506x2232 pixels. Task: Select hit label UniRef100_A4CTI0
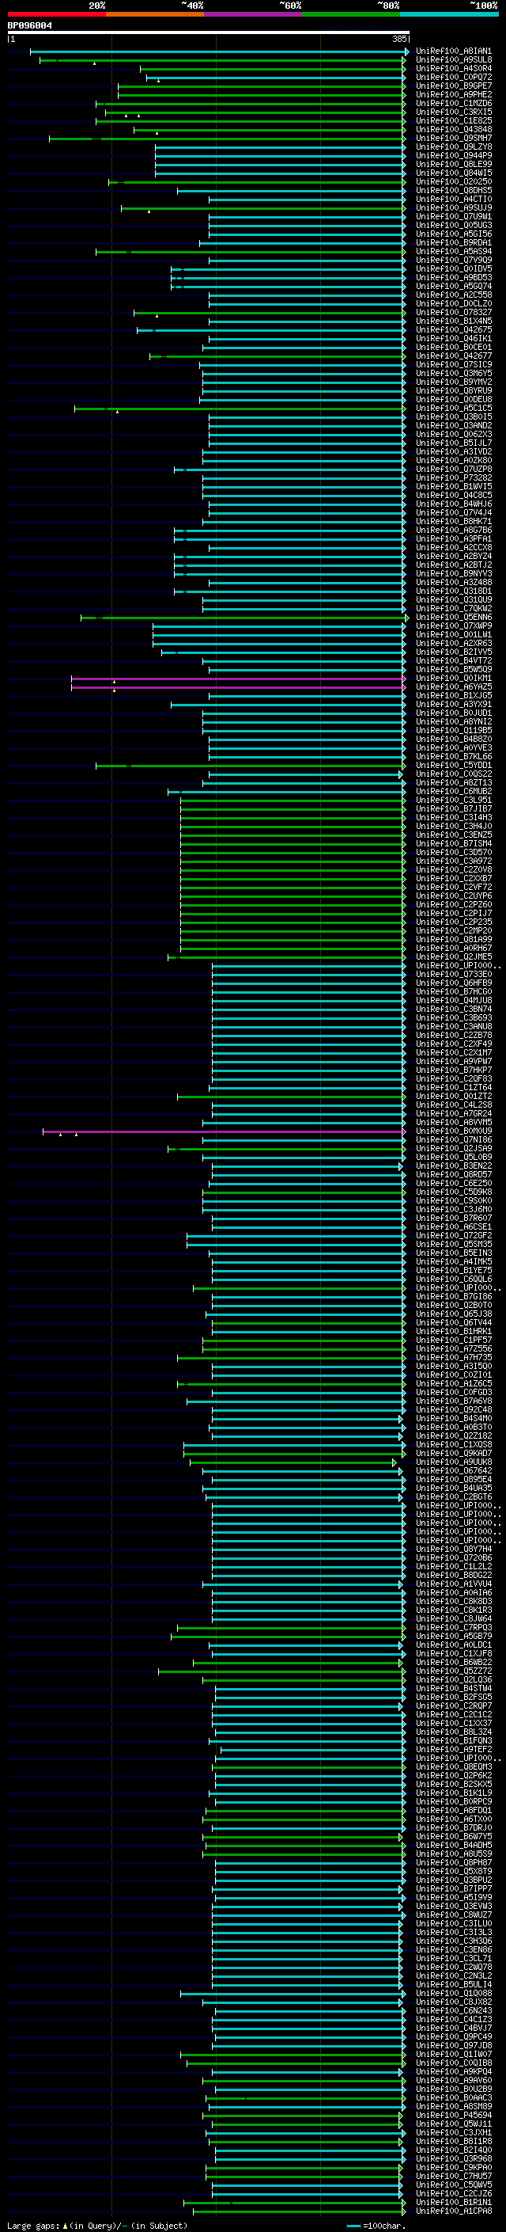point(453,200)
